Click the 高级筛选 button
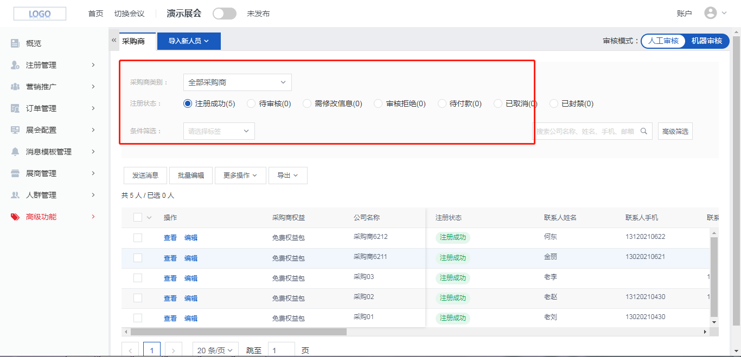This screenshot has height=357, width=741. [675, 131]
